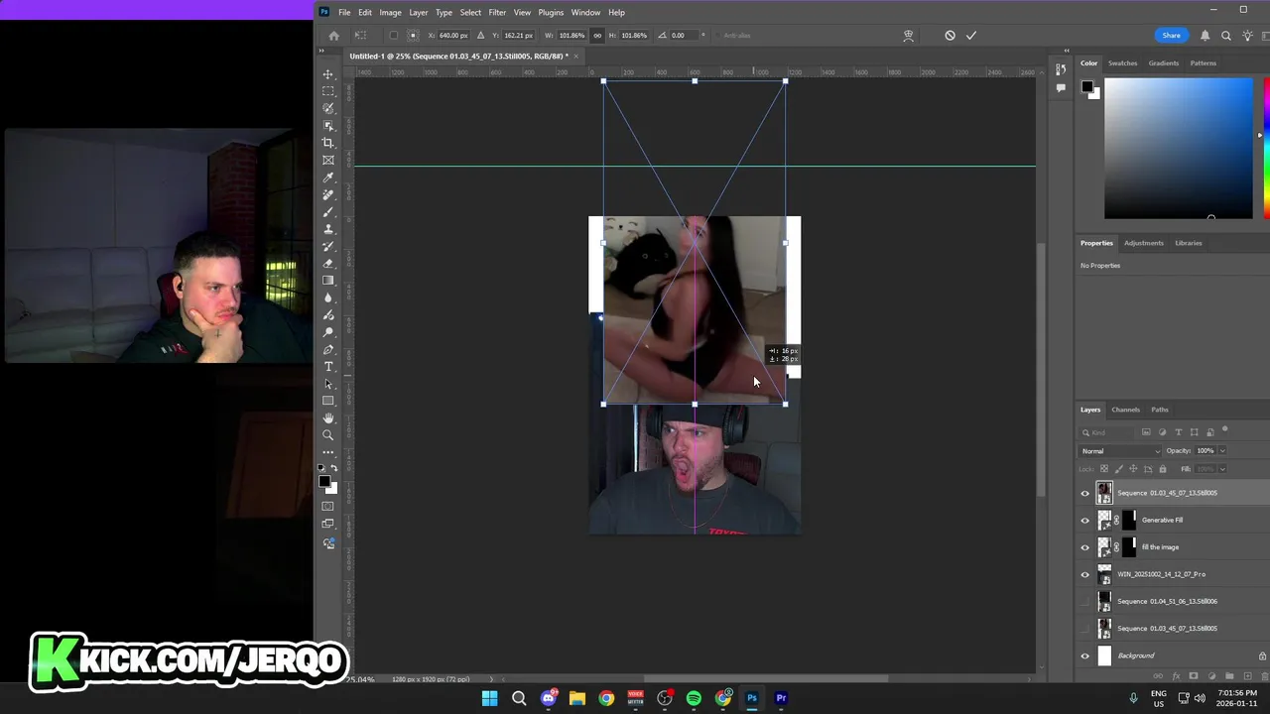Switch to the Channels tab

(1125, 410)
